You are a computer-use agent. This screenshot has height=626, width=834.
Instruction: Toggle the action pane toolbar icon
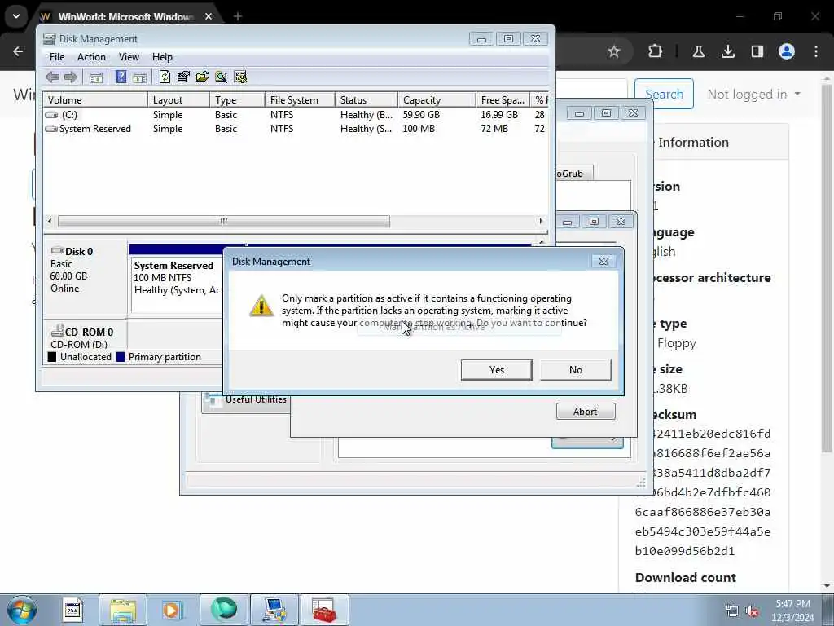140,77
